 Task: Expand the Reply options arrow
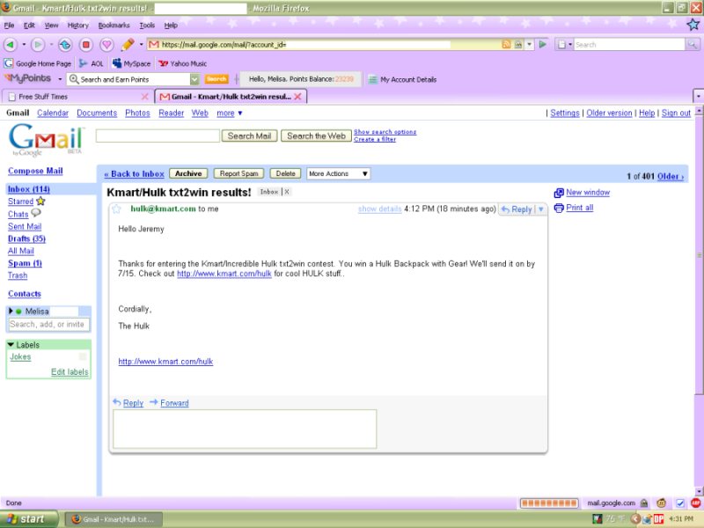click(541, 209)
